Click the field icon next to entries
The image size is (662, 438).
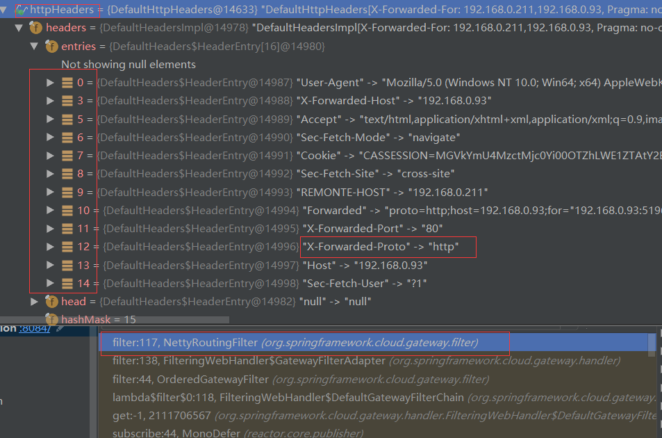(53, 46)
